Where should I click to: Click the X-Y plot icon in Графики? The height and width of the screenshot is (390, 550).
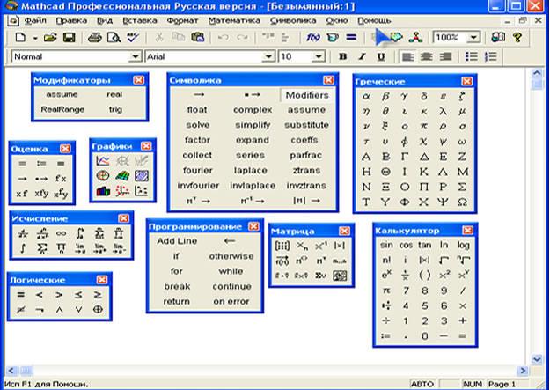[103, 160]
